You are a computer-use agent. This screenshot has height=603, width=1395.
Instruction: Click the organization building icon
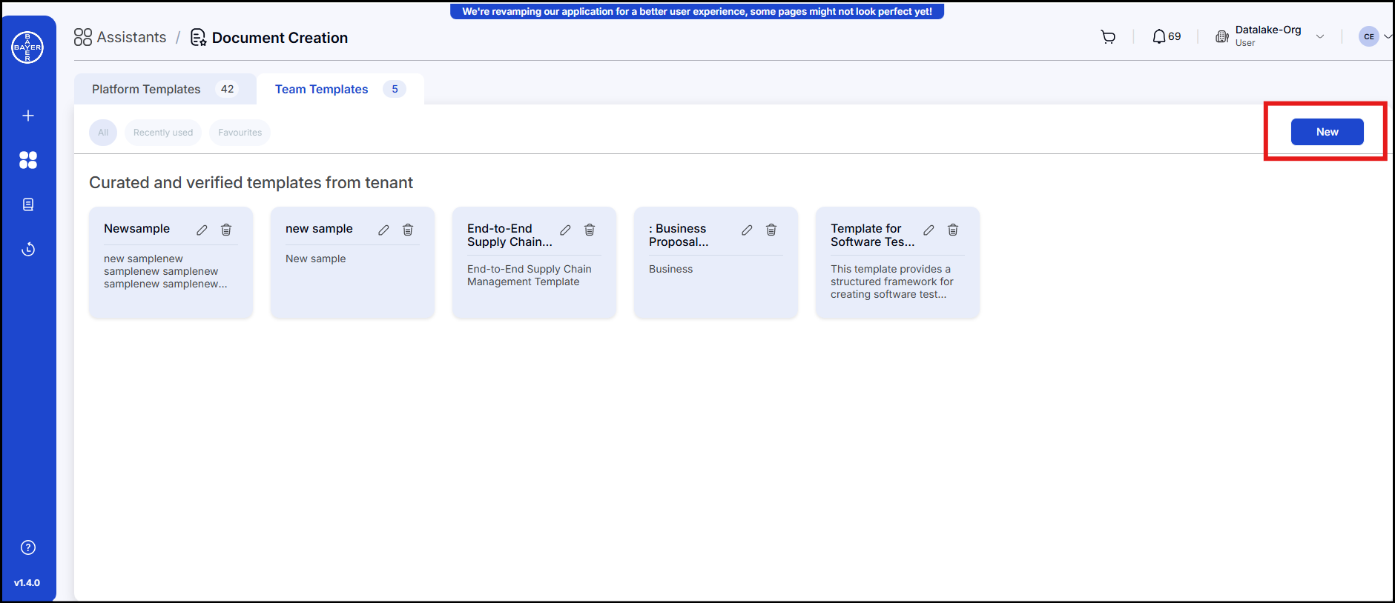click(1222, 36)
